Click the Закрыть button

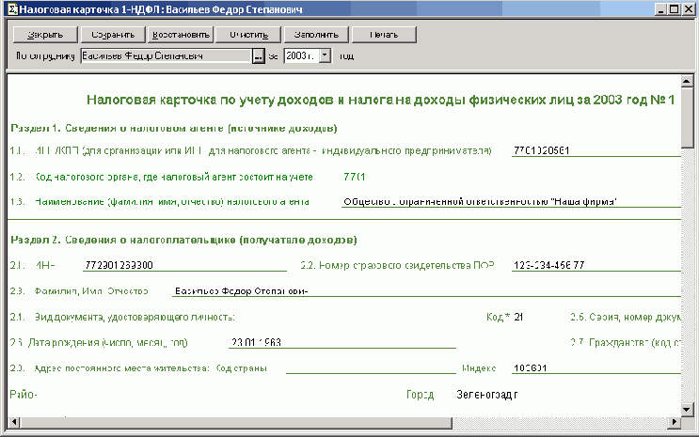tap(44, 35)
